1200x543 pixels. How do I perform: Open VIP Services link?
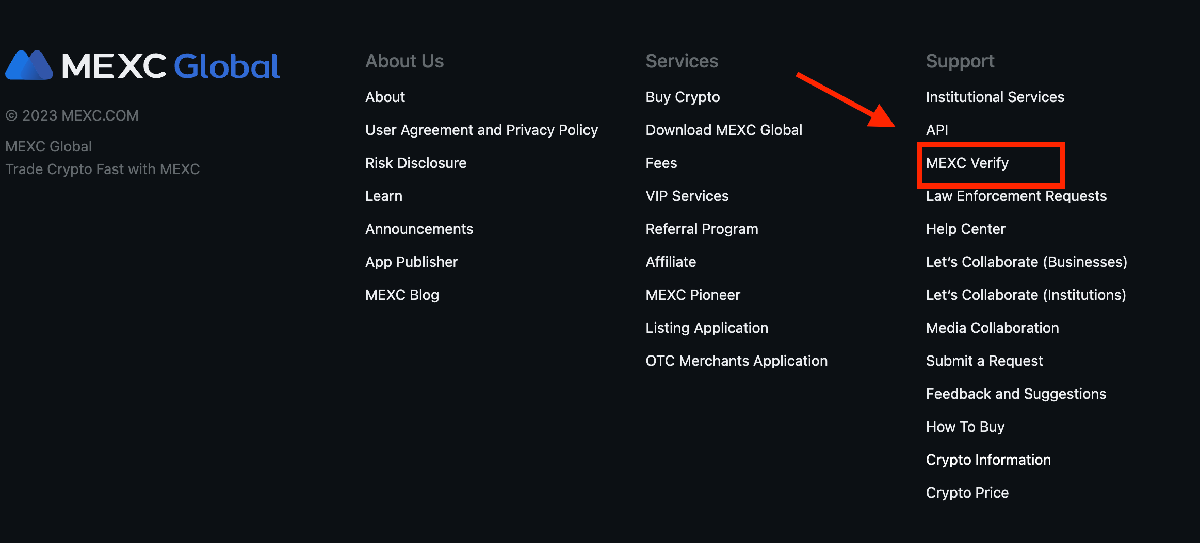coord(687,196)
